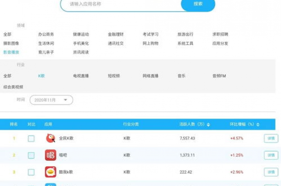Select the 网上购物 domain

(x=150, y=43)
